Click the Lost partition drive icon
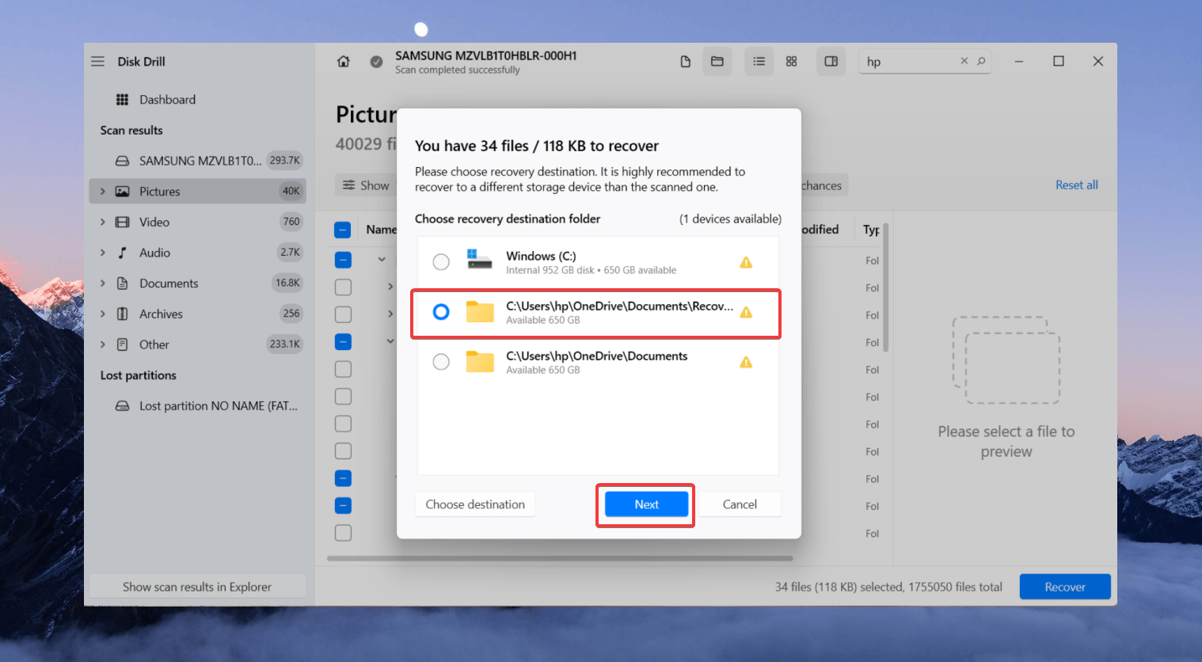1202x662 pixels. (123, 406)
